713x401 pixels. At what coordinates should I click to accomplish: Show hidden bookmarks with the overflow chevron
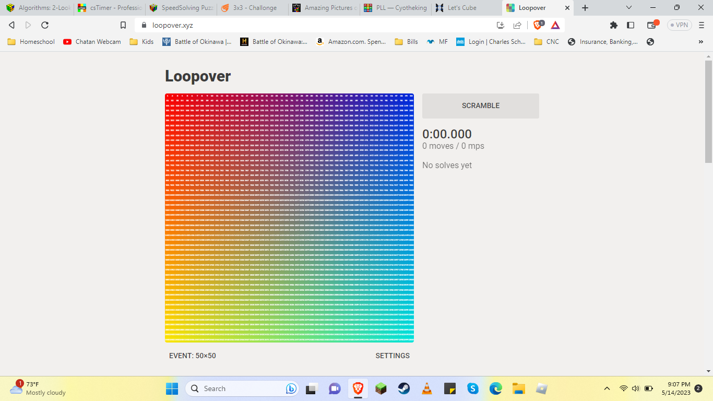pos(701,42)
